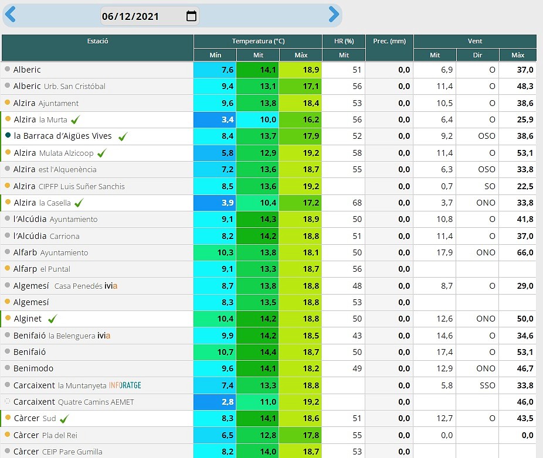Open the Alberic Urb. San Cristóbal station
The height and width of the screenshot is (458, 543).
pos(59,86)
